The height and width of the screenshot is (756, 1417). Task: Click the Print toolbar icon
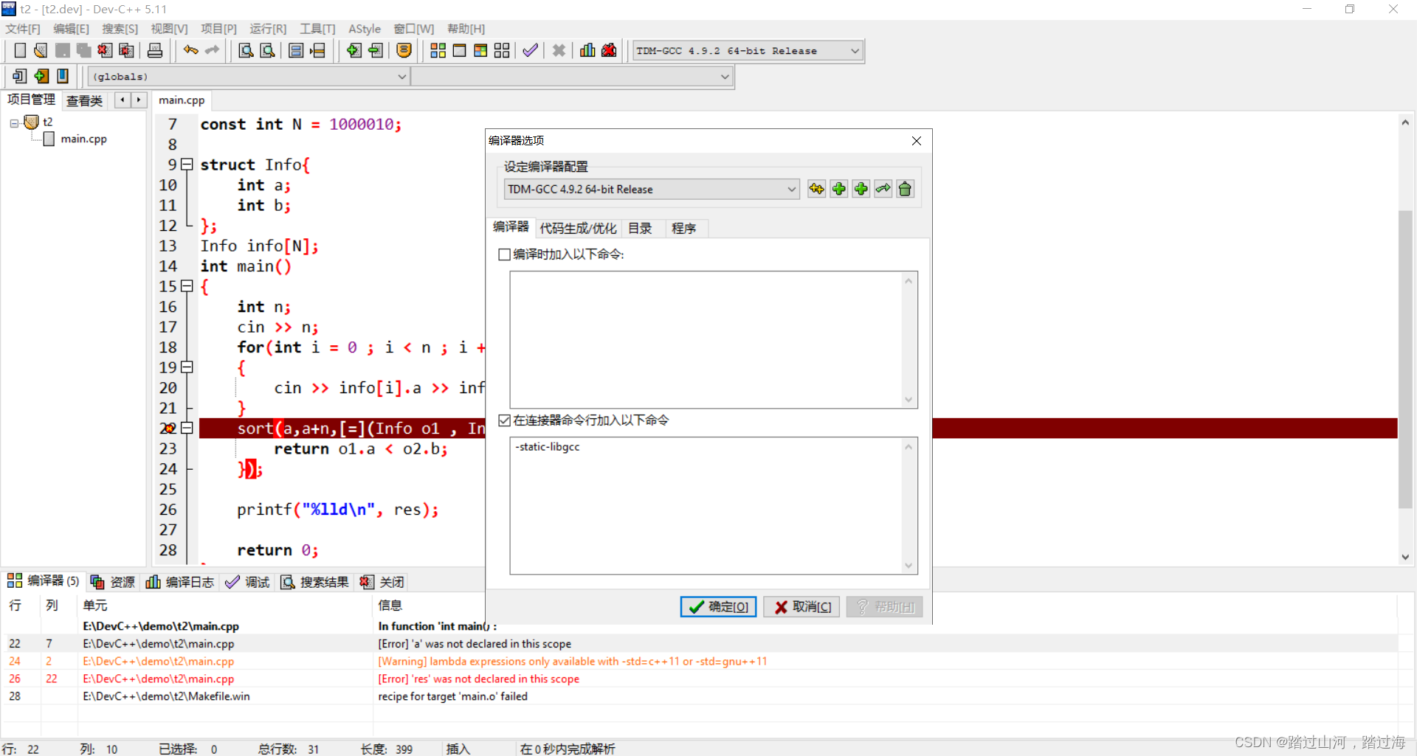pyautogui.click(x=155, y=50)
